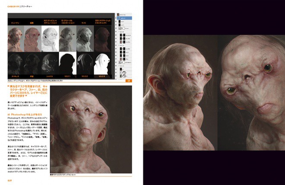
Task: Click the クリーチャー chapter title in header
Action: [x=27, y=6]
